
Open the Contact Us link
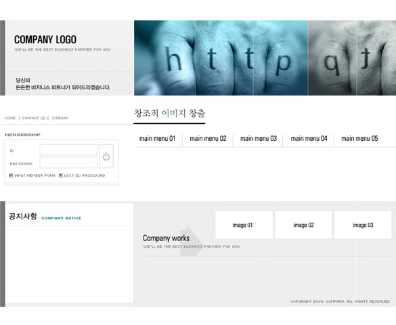(34, 118)
